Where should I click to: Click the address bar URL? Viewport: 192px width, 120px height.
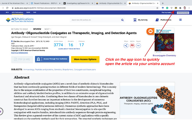pyautogui.click(x=40, y=8)
